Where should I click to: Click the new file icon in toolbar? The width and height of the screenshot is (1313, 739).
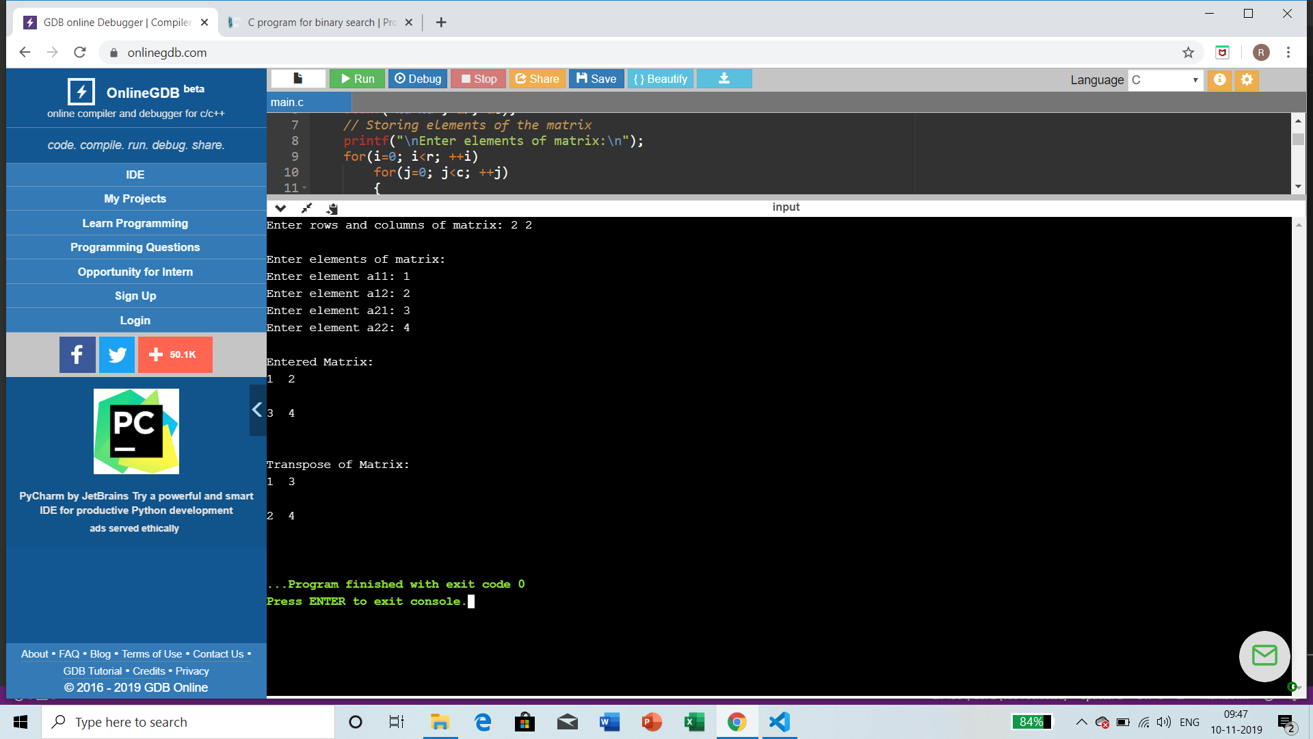point(298,79)
